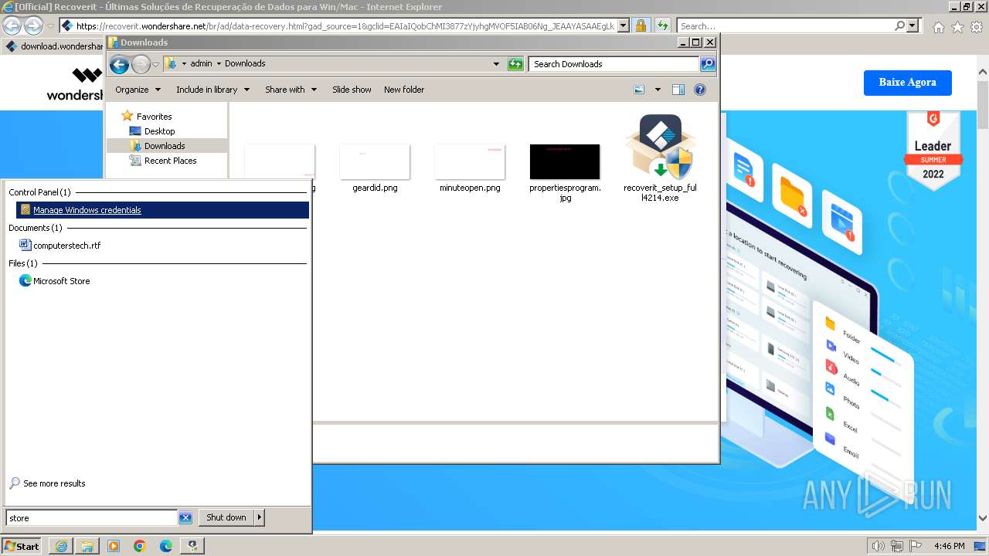Open the Organize dropdown menu
The image size is (989, 556).
tap(138, 90)
